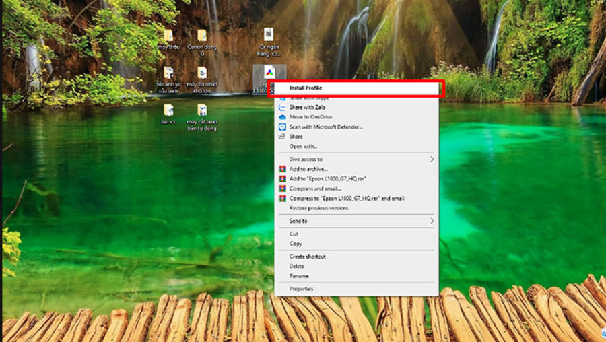606x342 pixels.
Task: Select the 'bài icc' desktop icon
Action: (168, 110)
